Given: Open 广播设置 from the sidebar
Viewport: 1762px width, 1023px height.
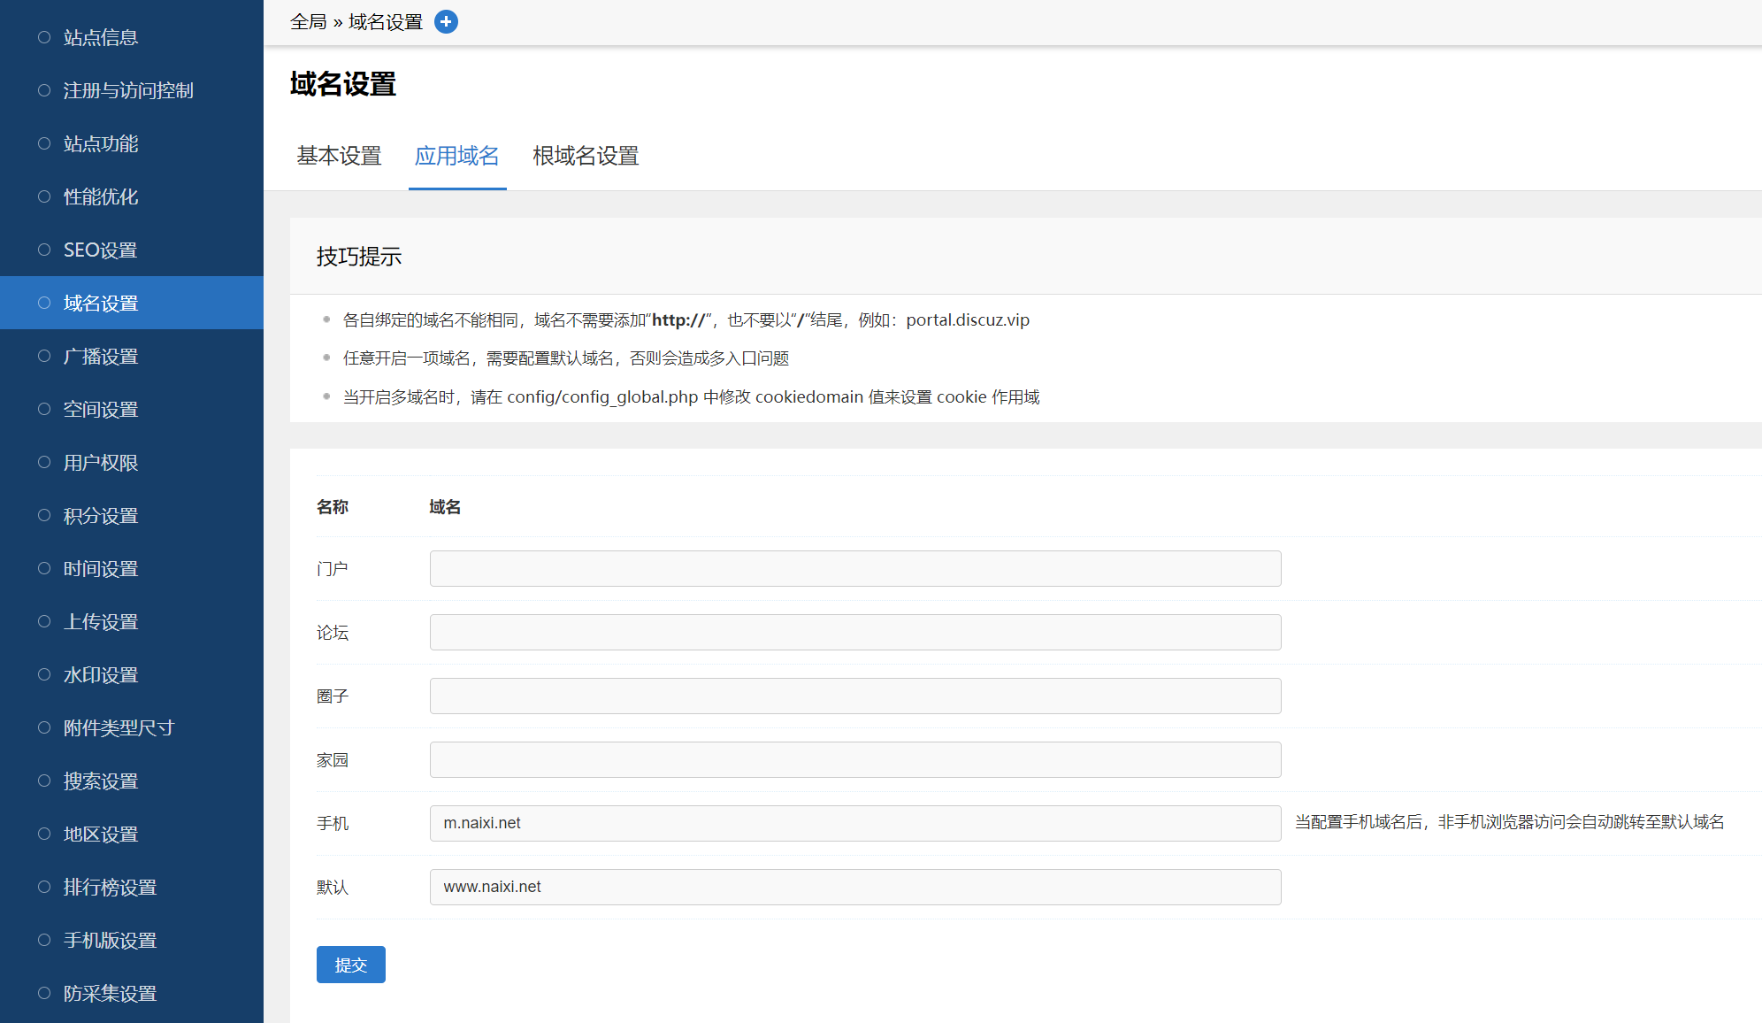Looking at the screenshot, I should (x=101, y=356).
